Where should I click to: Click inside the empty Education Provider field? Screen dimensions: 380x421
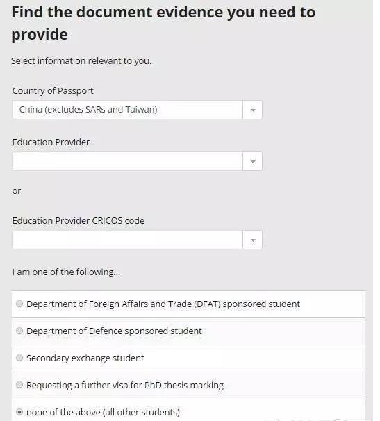point(127,161)
